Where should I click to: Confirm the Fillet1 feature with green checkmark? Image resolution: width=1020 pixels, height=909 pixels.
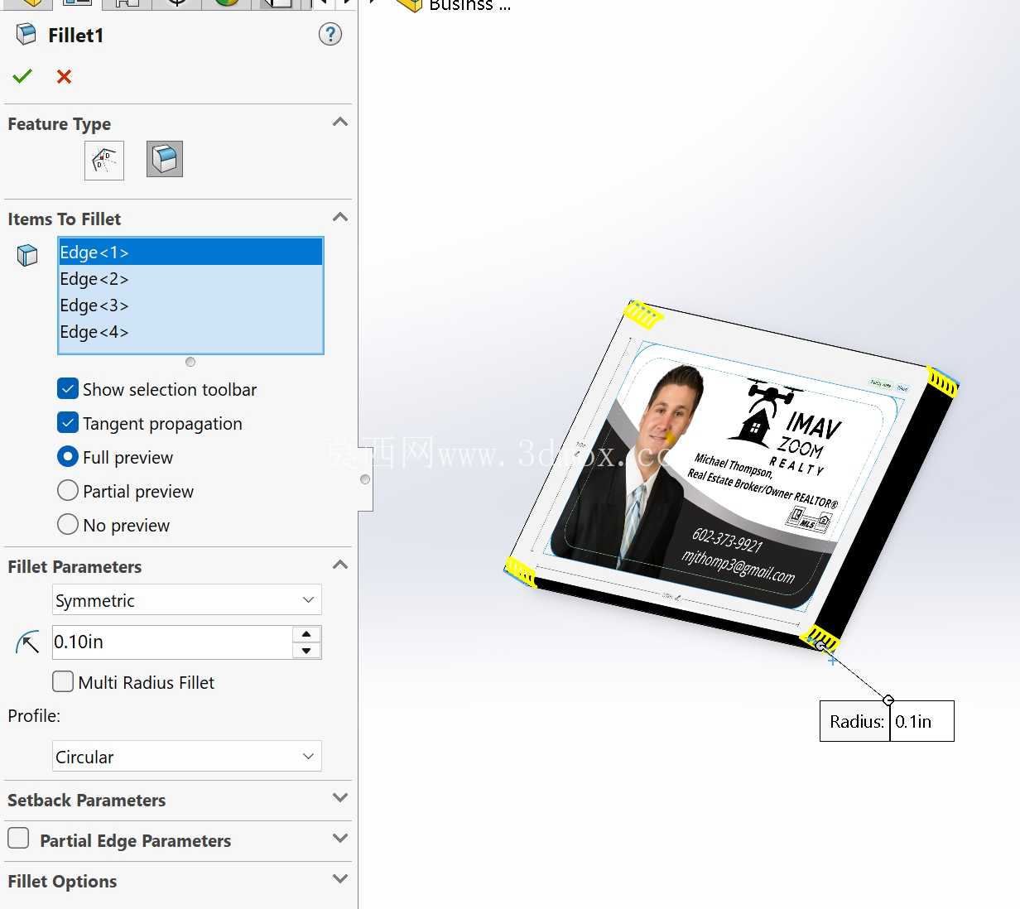pos(22,76)
